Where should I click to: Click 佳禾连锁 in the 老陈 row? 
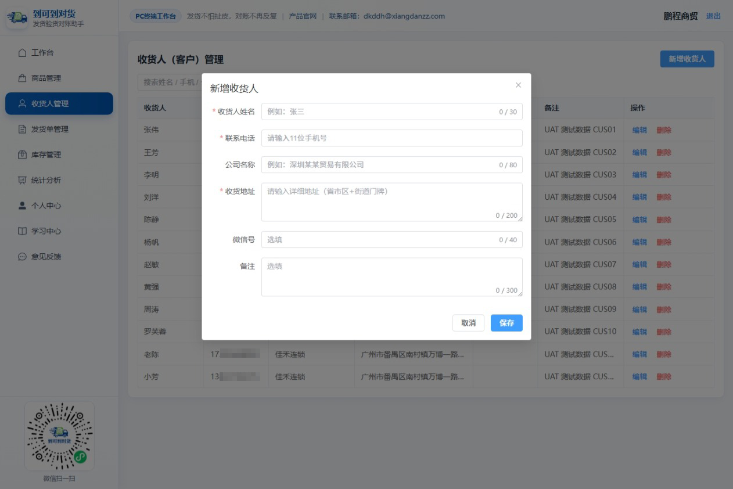(290, 354)
